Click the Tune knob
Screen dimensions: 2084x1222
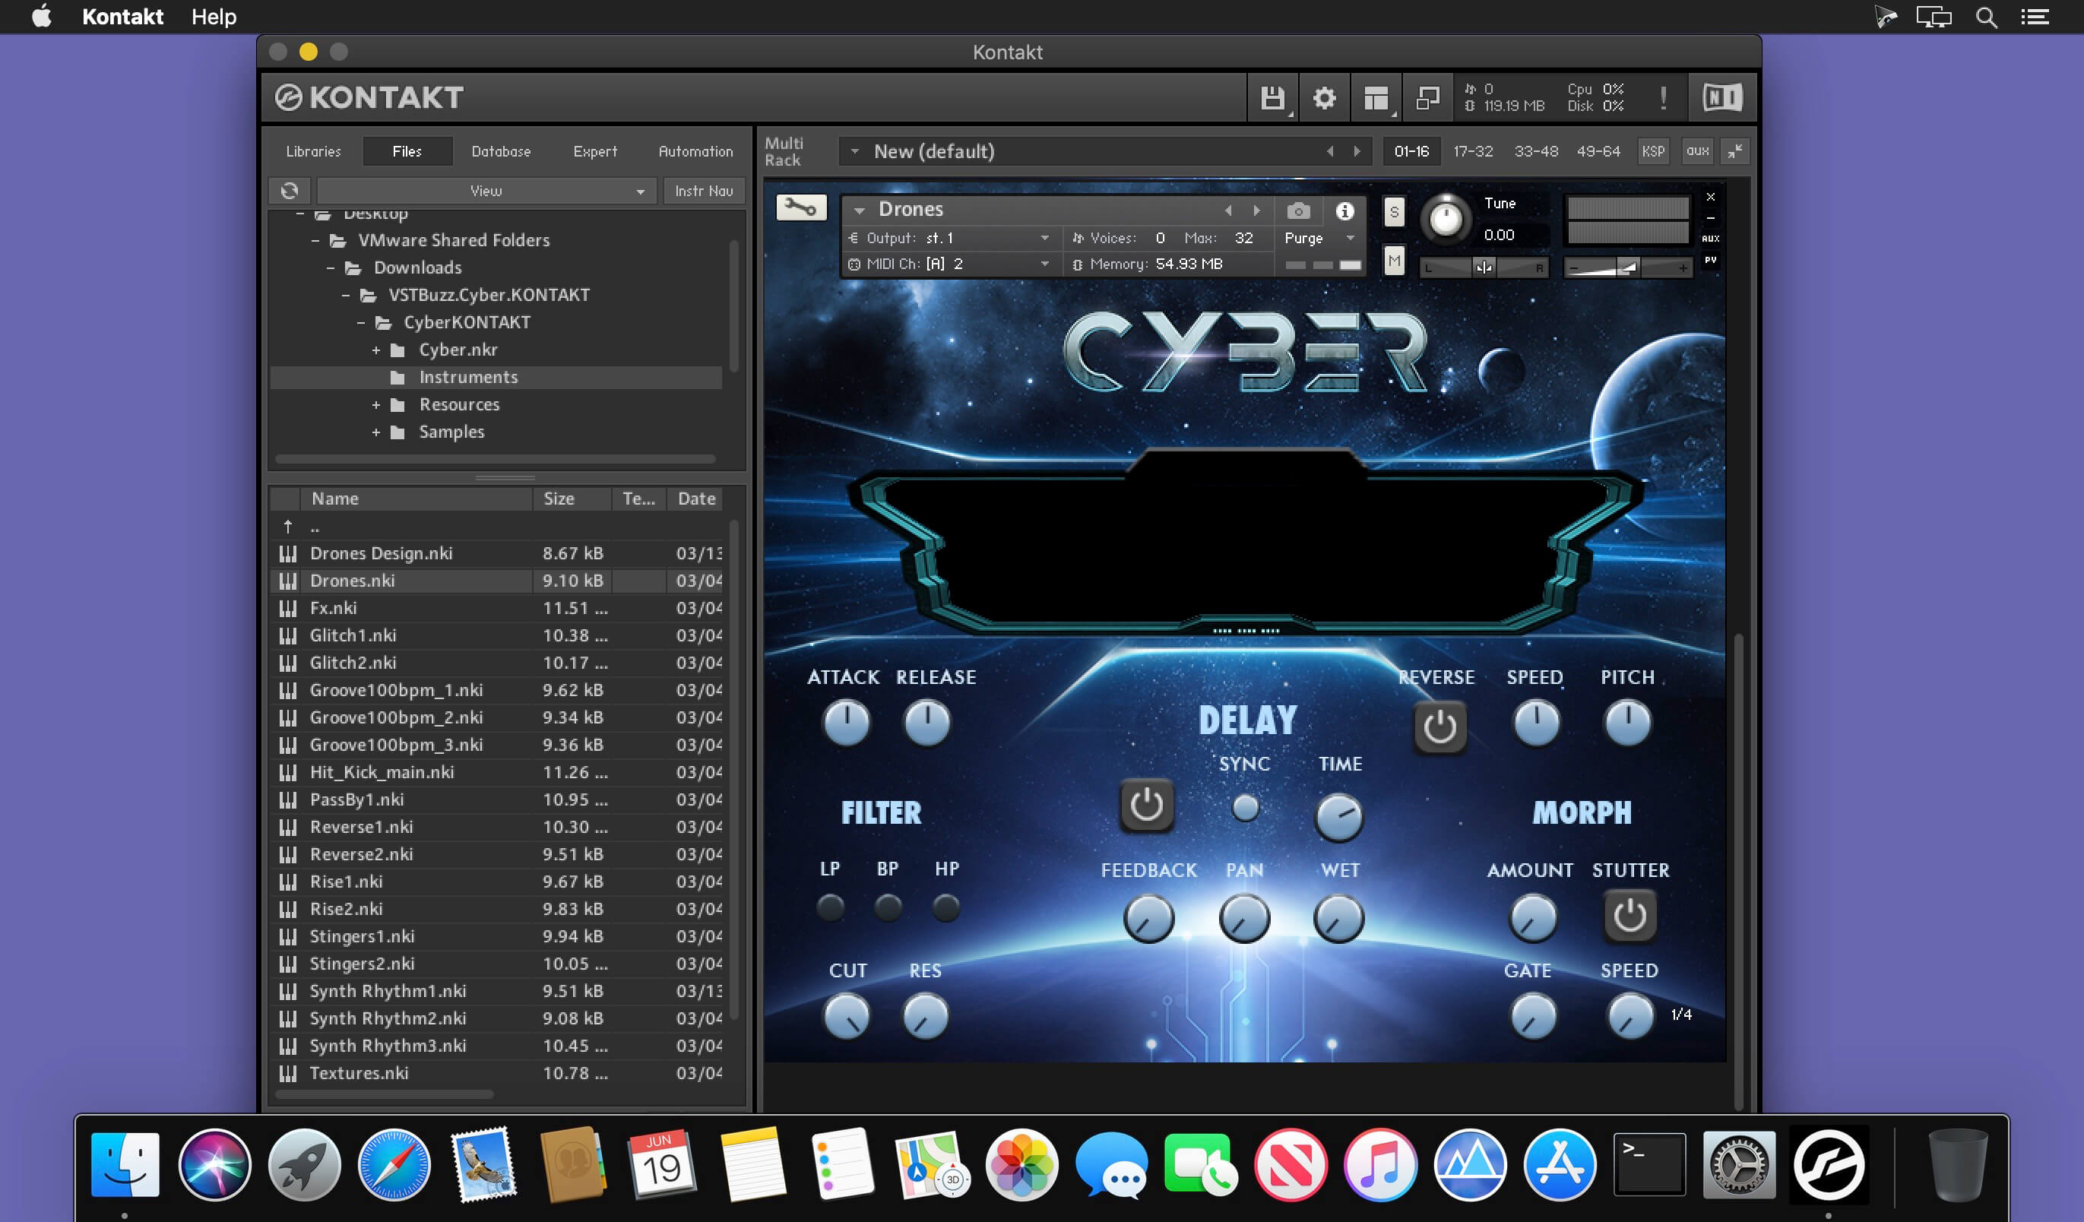pos(1446,219)
